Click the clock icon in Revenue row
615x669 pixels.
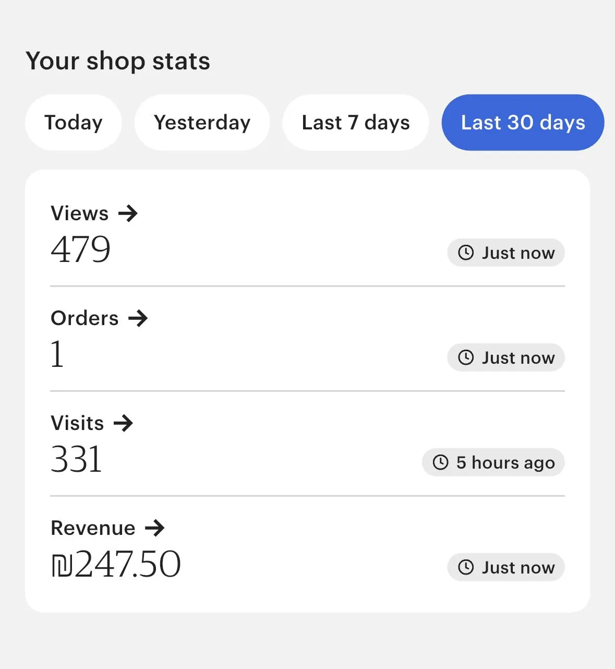click(x=466, y=567)
